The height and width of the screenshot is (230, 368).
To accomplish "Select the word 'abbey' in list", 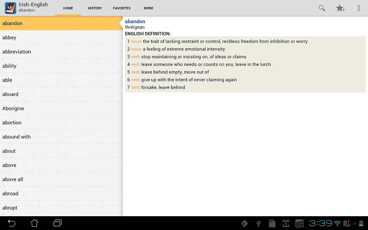I will 61,38.
